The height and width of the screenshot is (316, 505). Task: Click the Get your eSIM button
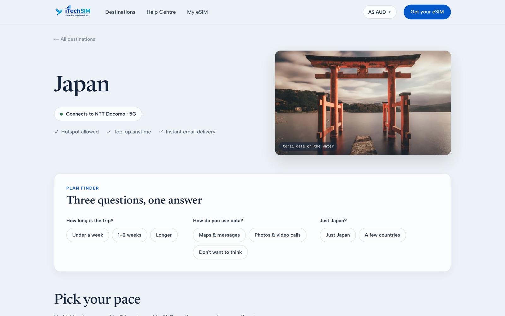coord(427,12)
